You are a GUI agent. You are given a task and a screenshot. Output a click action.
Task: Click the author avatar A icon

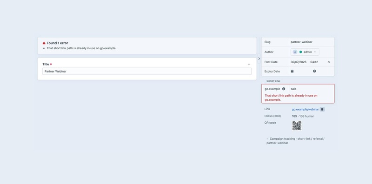295,52
